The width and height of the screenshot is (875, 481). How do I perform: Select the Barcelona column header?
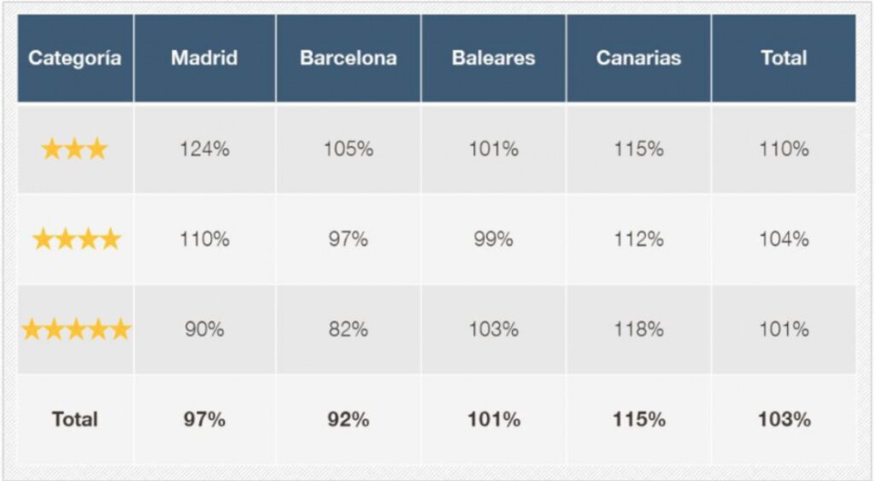pyautogui.click(x=348, y=58)
